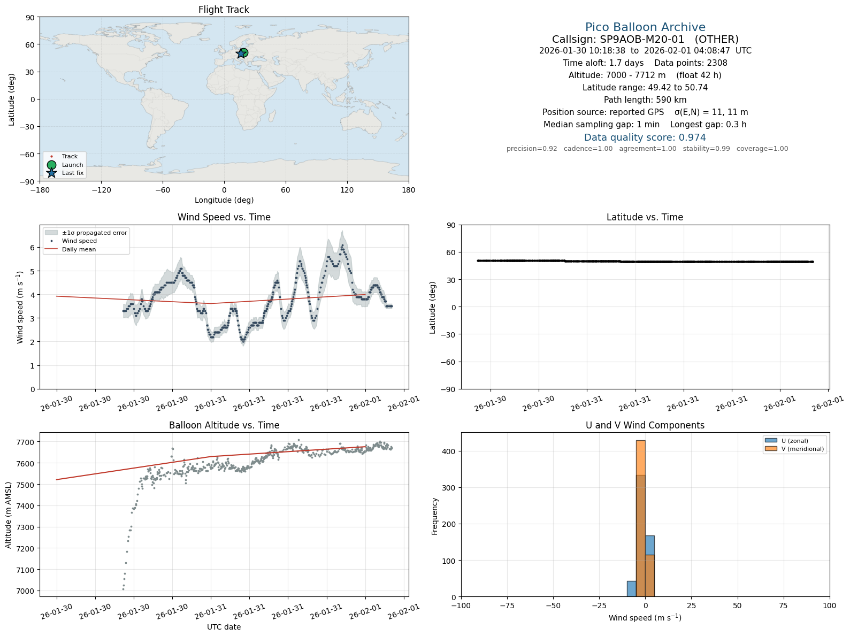
Task: Click the "−120" longitude tick label
Action: pyautogui.click(x=101, y=190)
